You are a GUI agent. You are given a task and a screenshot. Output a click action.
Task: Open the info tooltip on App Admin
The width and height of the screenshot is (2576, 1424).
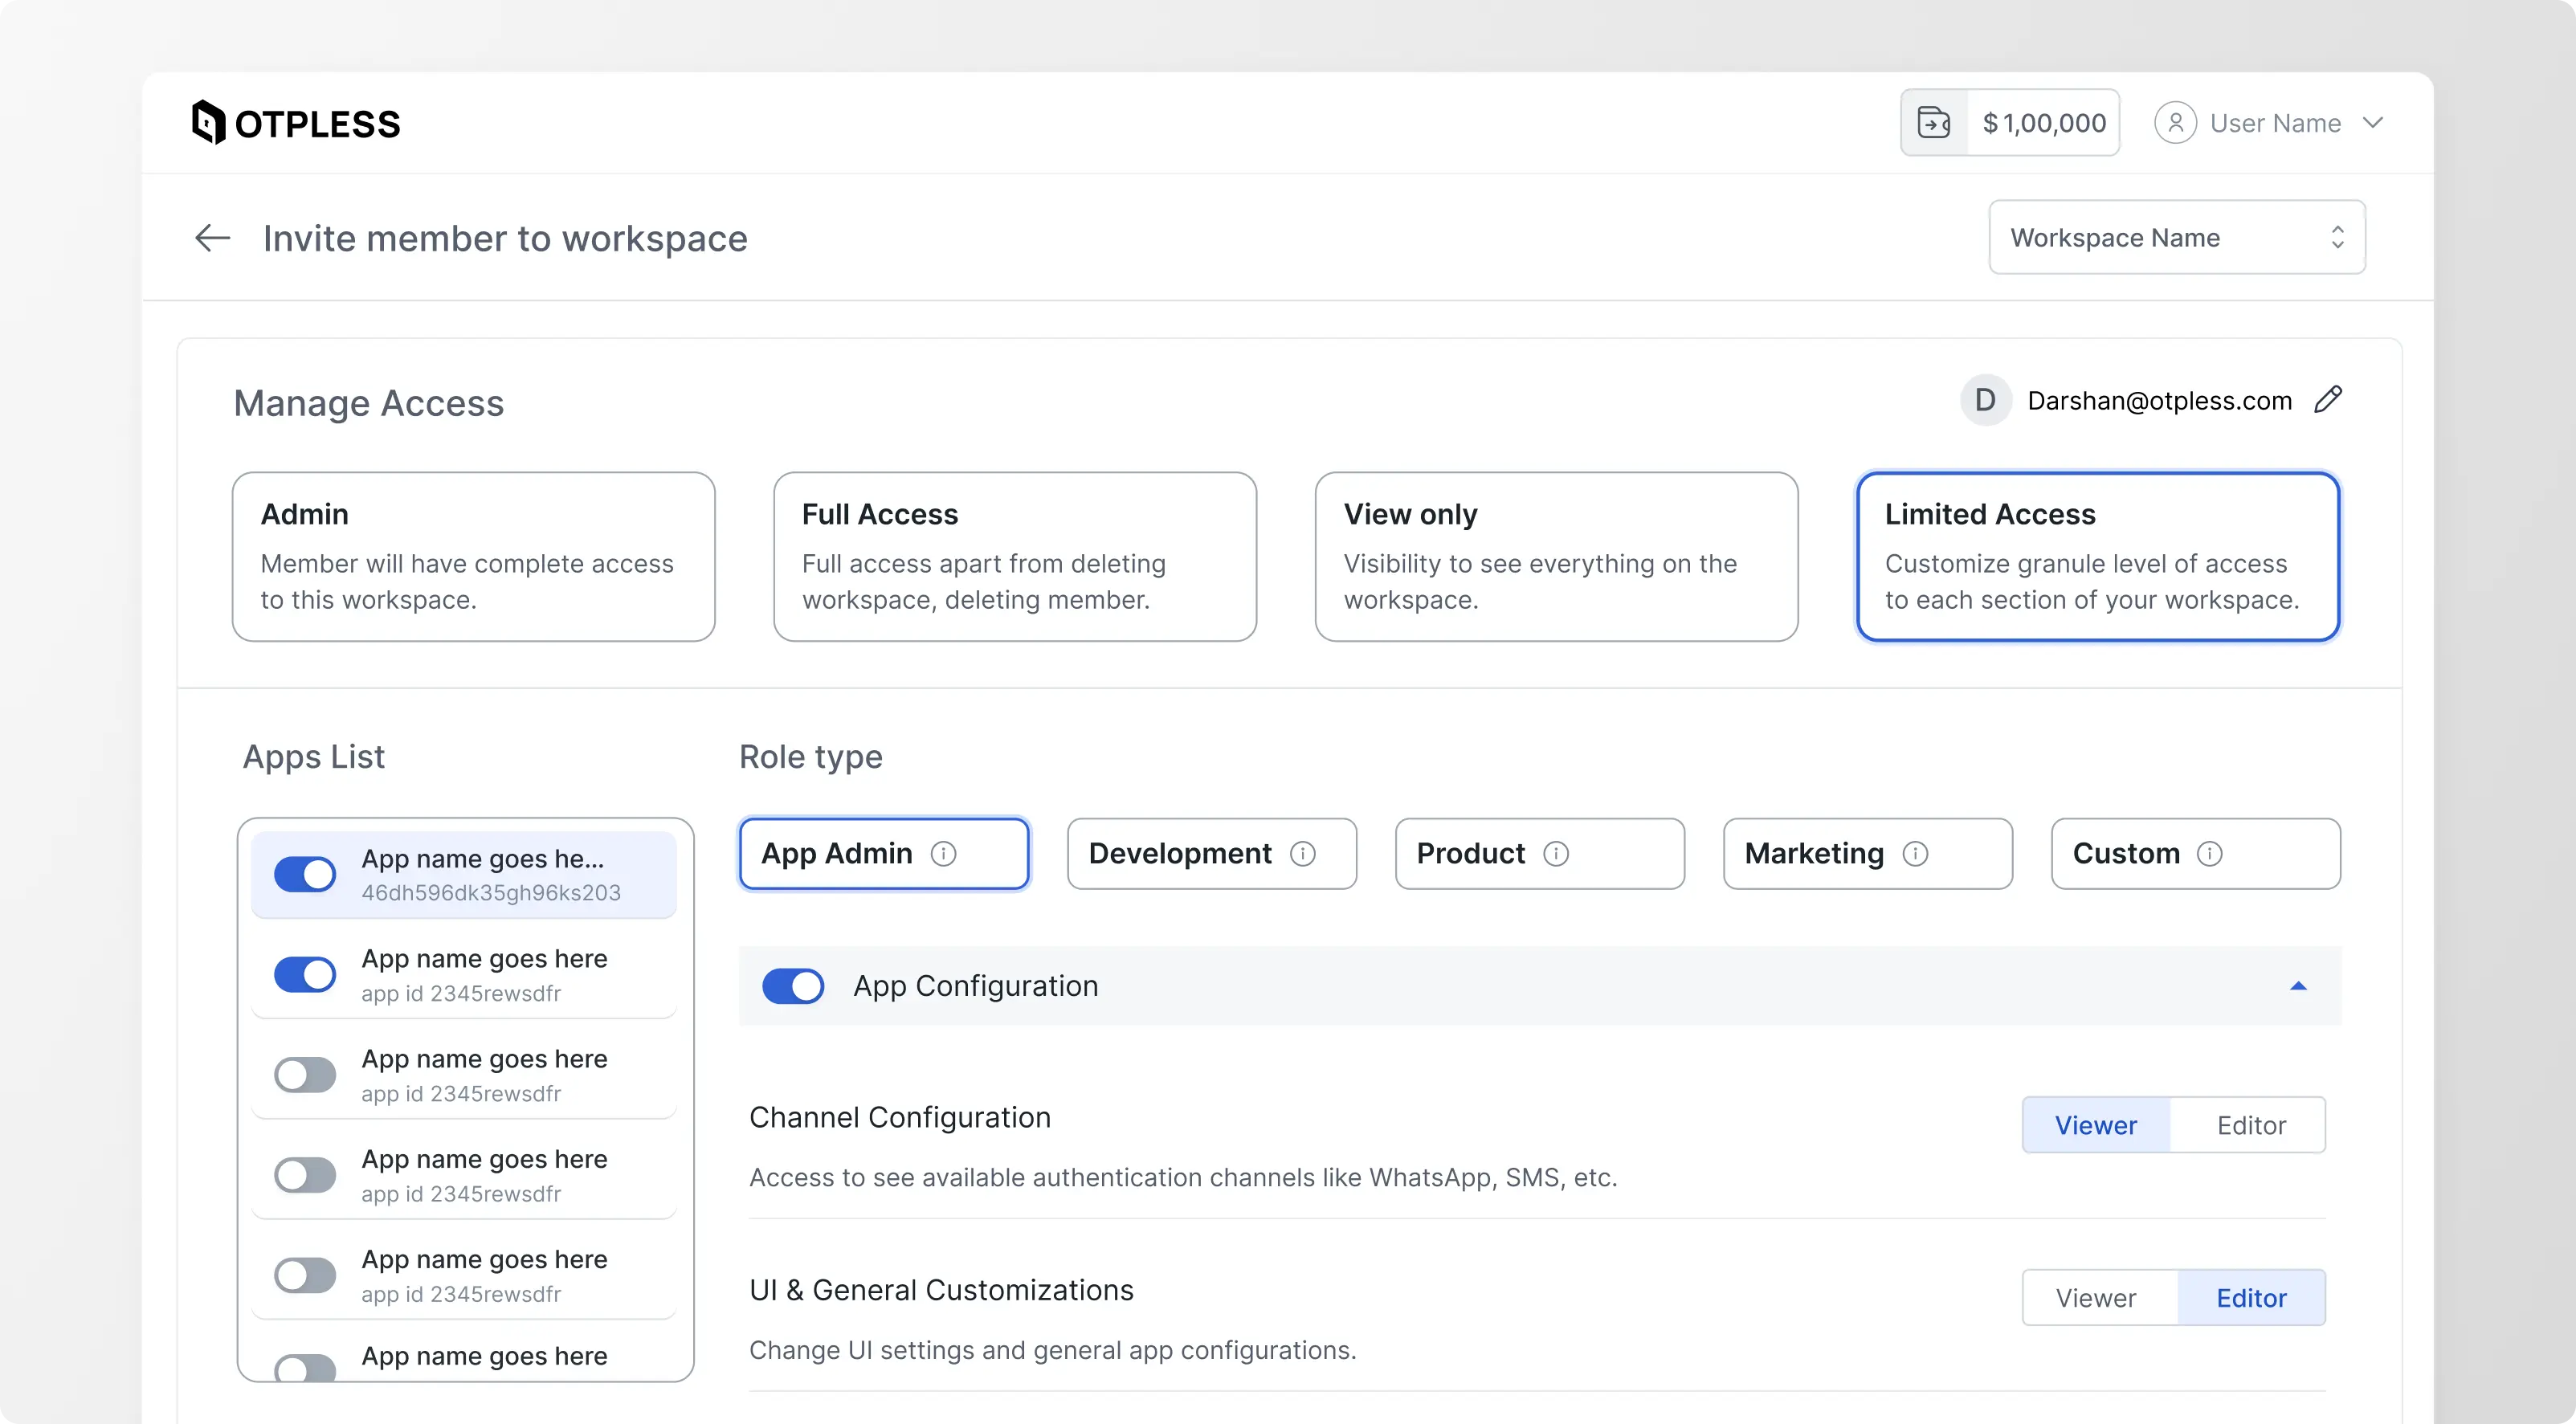click(945, 853)
